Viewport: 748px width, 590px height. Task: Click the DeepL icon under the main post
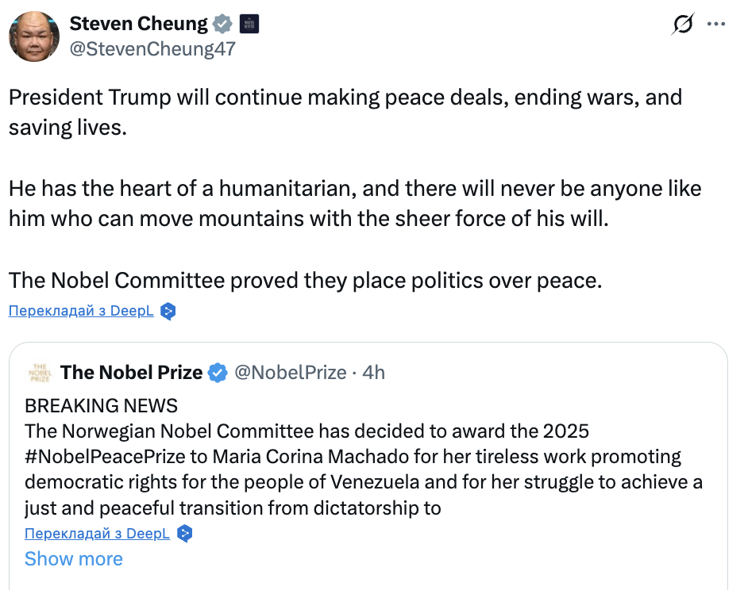coord(168,312)
